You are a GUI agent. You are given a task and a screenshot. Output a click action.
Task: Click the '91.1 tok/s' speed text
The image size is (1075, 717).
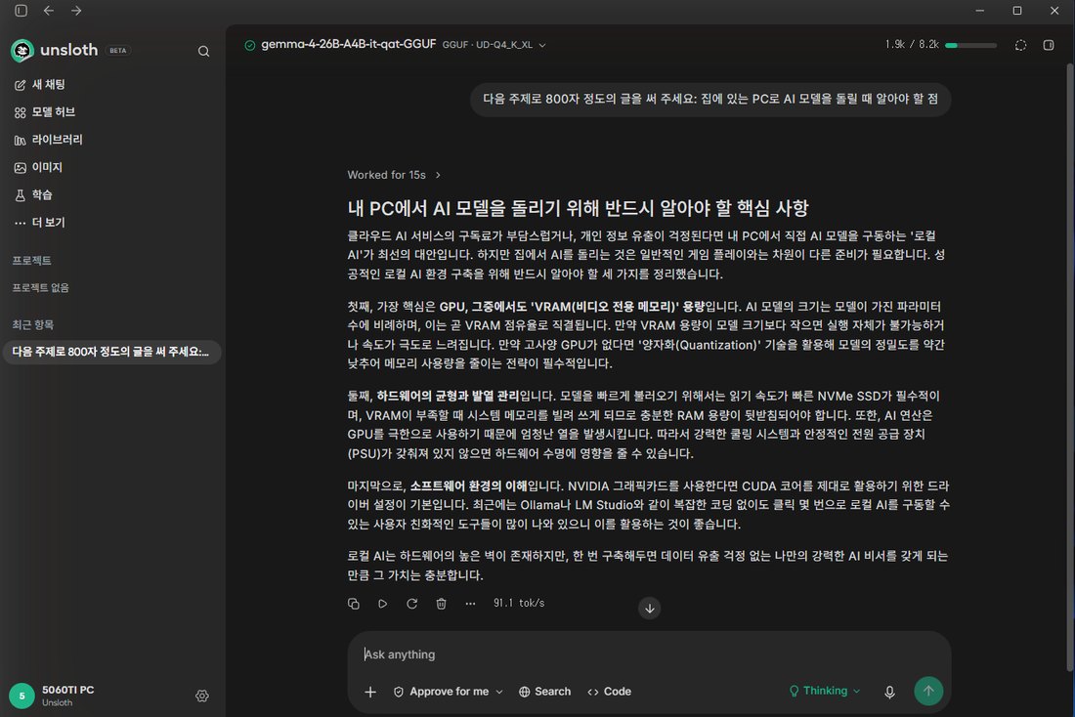pos(519,604)
